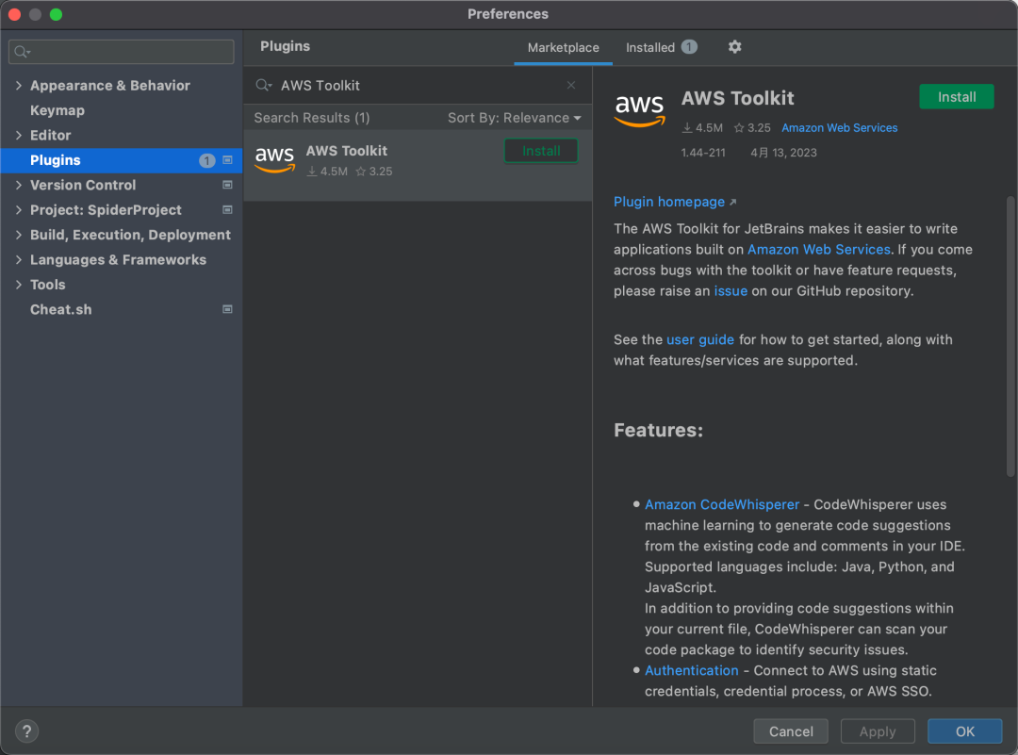Click the plugin settings gear icon
1018x755 pixels.
[x=735, y=47]
